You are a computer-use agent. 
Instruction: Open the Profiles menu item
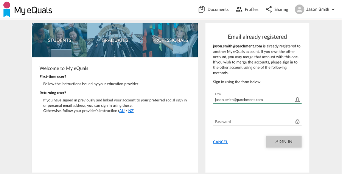247,9
